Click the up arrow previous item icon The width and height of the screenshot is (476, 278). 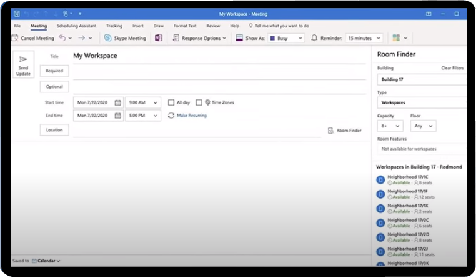[x=46, y=14]
